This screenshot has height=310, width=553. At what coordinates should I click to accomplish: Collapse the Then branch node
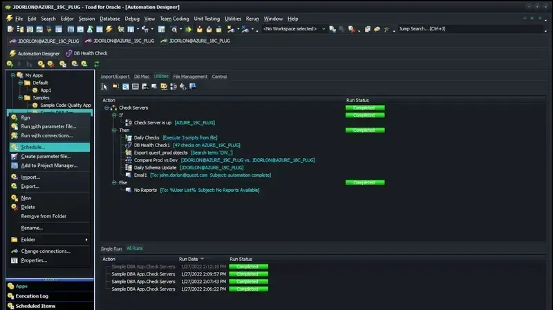(114, 130)
